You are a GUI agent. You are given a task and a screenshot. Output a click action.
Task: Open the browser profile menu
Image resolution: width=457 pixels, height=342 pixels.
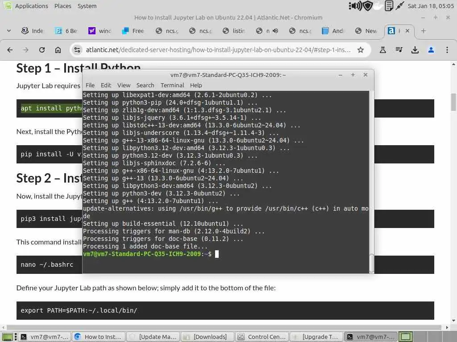(431, 50)
